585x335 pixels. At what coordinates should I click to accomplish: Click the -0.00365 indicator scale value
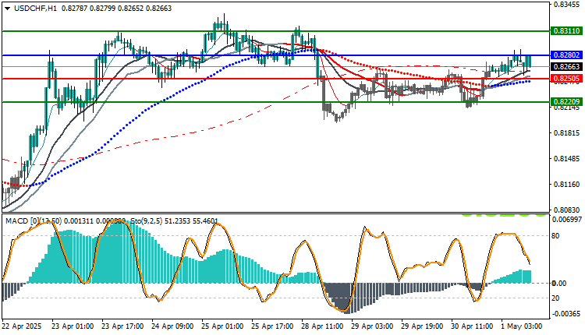click(567, 314)
